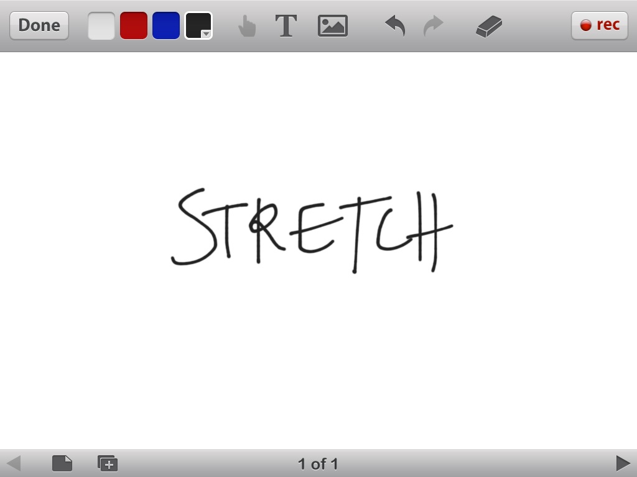Start recording with the rec button

(x=600, y=25)
